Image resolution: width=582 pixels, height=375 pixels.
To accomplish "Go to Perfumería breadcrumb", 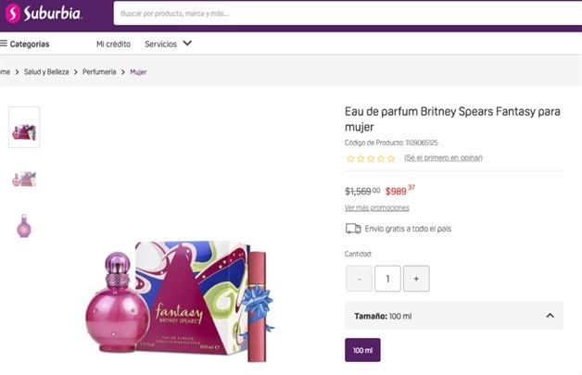I will click(99, 72).
